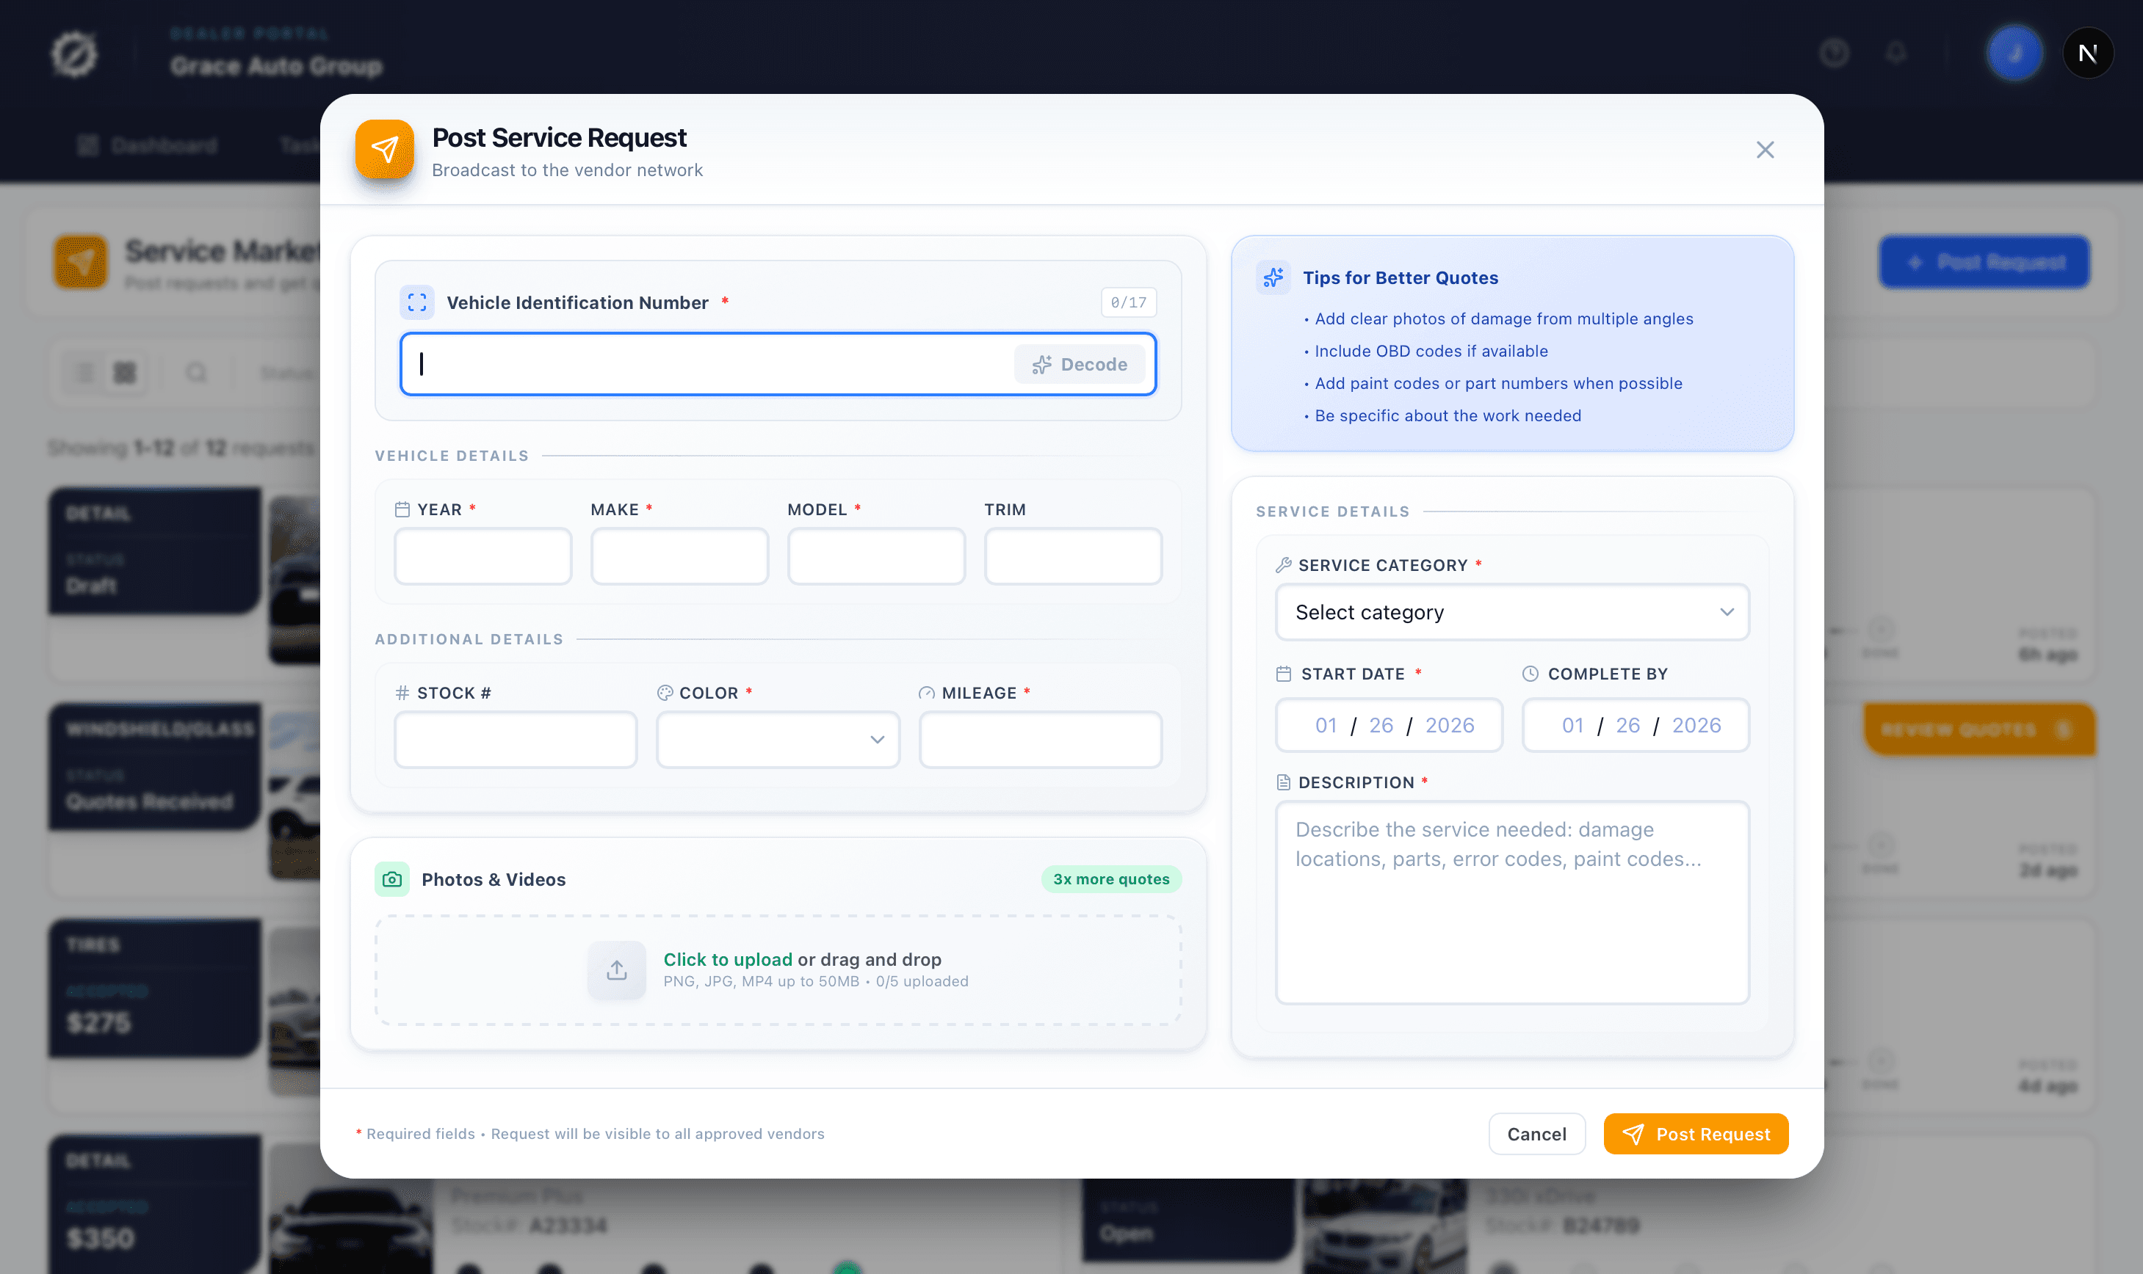Click the blue user avatar in the top bar
The width and height of the screenshot is (2143, 1274).
(2014, 54)
